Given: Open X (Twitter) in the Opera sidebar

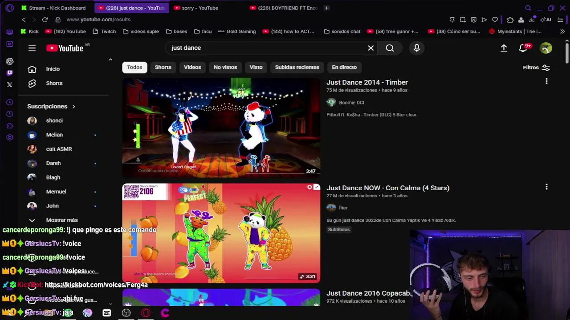Looking at the screenshot, I should click(x=10, y=84).
